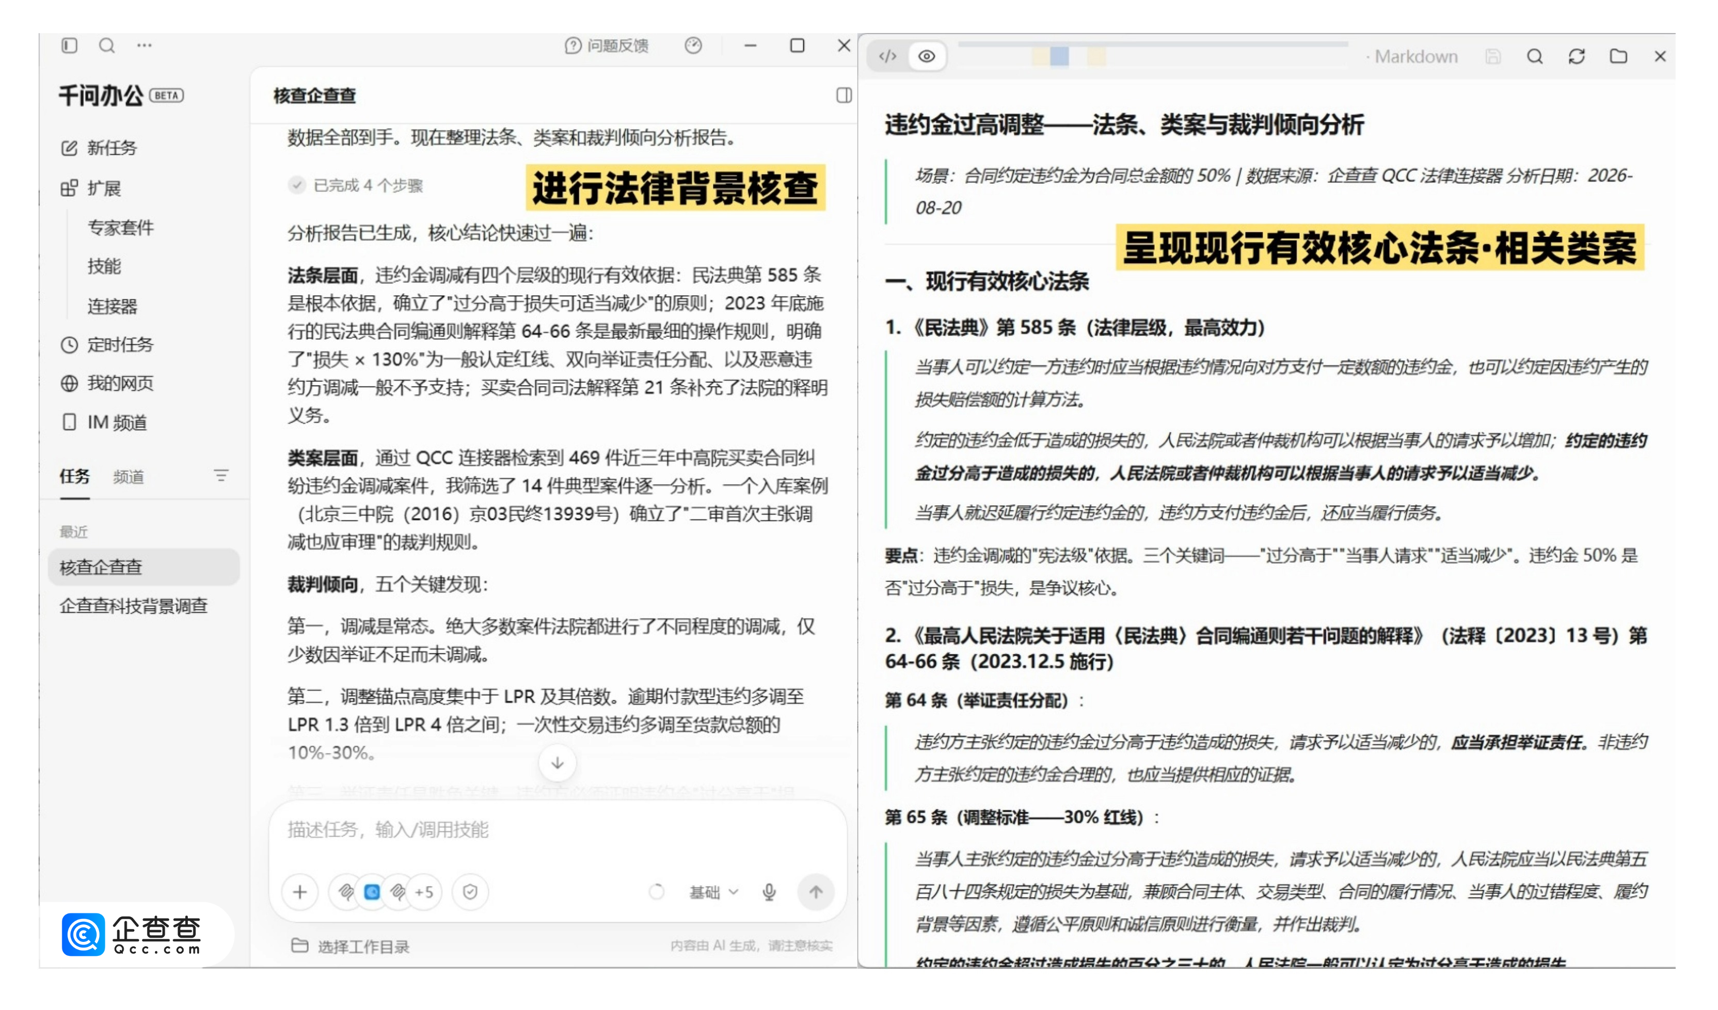Viewport: 1718px width, 1010px height.
Task: Toggle the left sidebar panel icon
Action: tap(70, 45)
